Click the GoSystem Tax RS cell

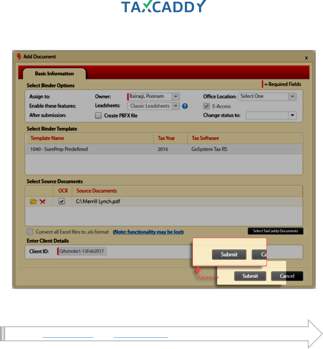pos(209,149)
